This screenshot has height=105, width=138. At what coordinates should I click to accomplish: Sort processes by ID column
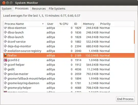pyautogui.click(x=77, y=24)
